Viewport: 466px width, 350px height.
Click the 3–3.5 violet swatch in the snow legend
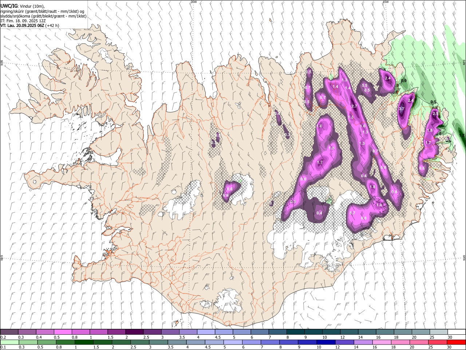click(170, 332)
